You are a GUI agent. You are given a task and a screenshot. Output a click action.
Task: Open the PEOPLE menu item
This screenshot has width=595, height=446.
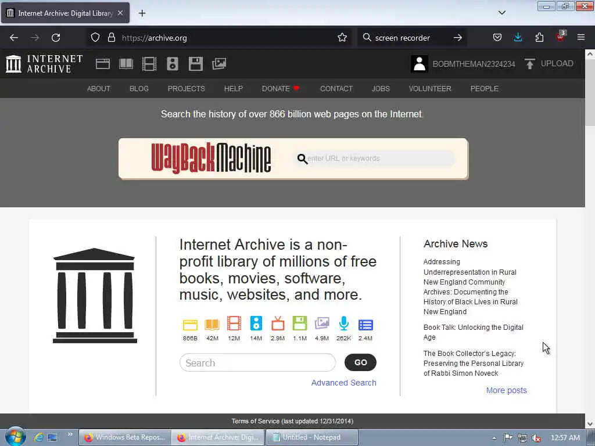(484, 89)
